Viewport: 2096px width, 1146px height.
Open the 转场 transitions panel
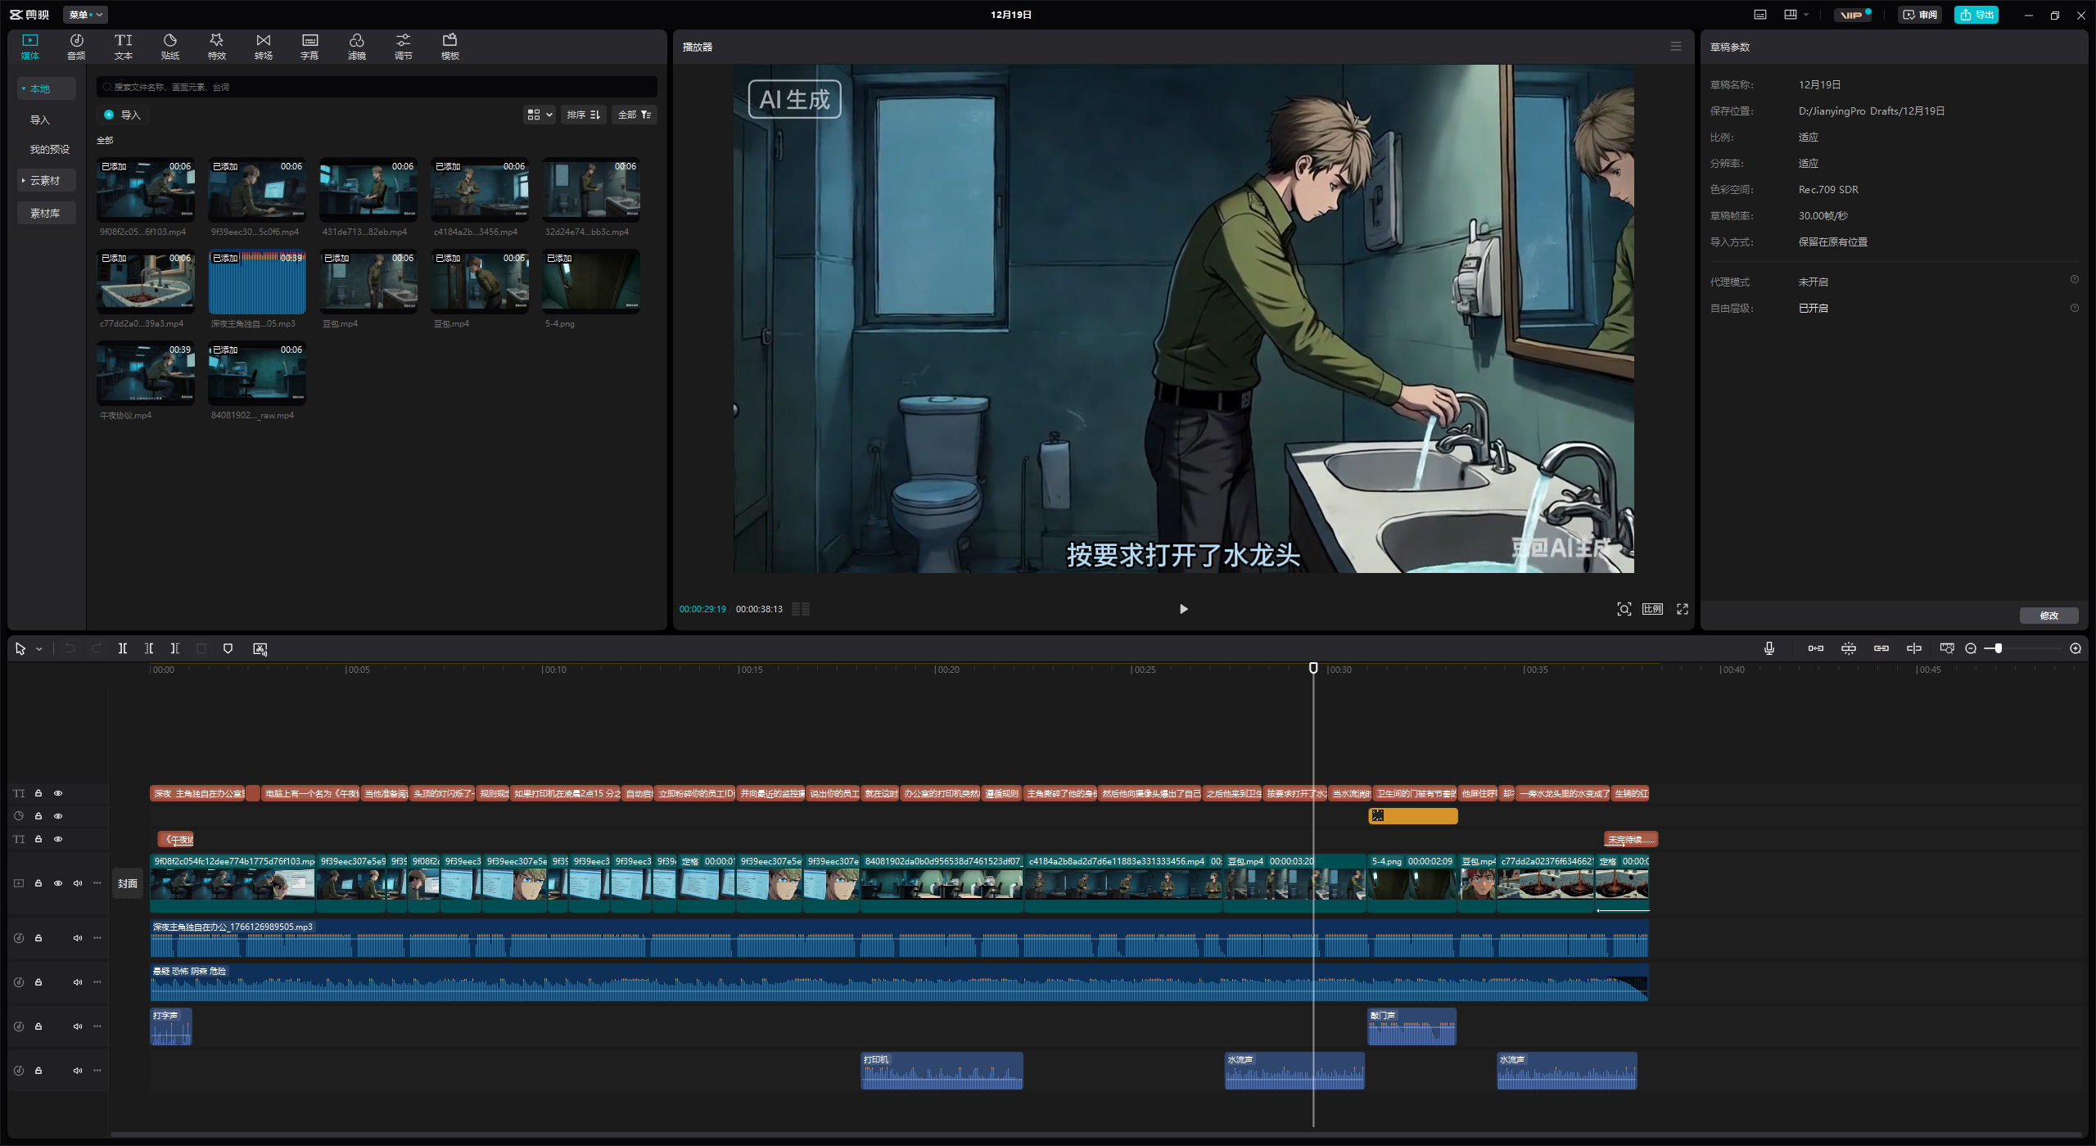pyautogui.click(x=263, y=46)
